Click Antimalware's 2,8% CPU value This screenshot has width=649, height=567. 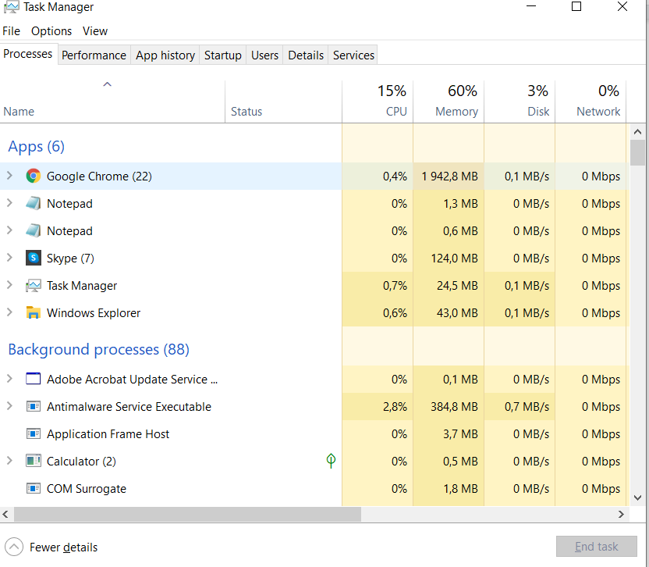395,407
